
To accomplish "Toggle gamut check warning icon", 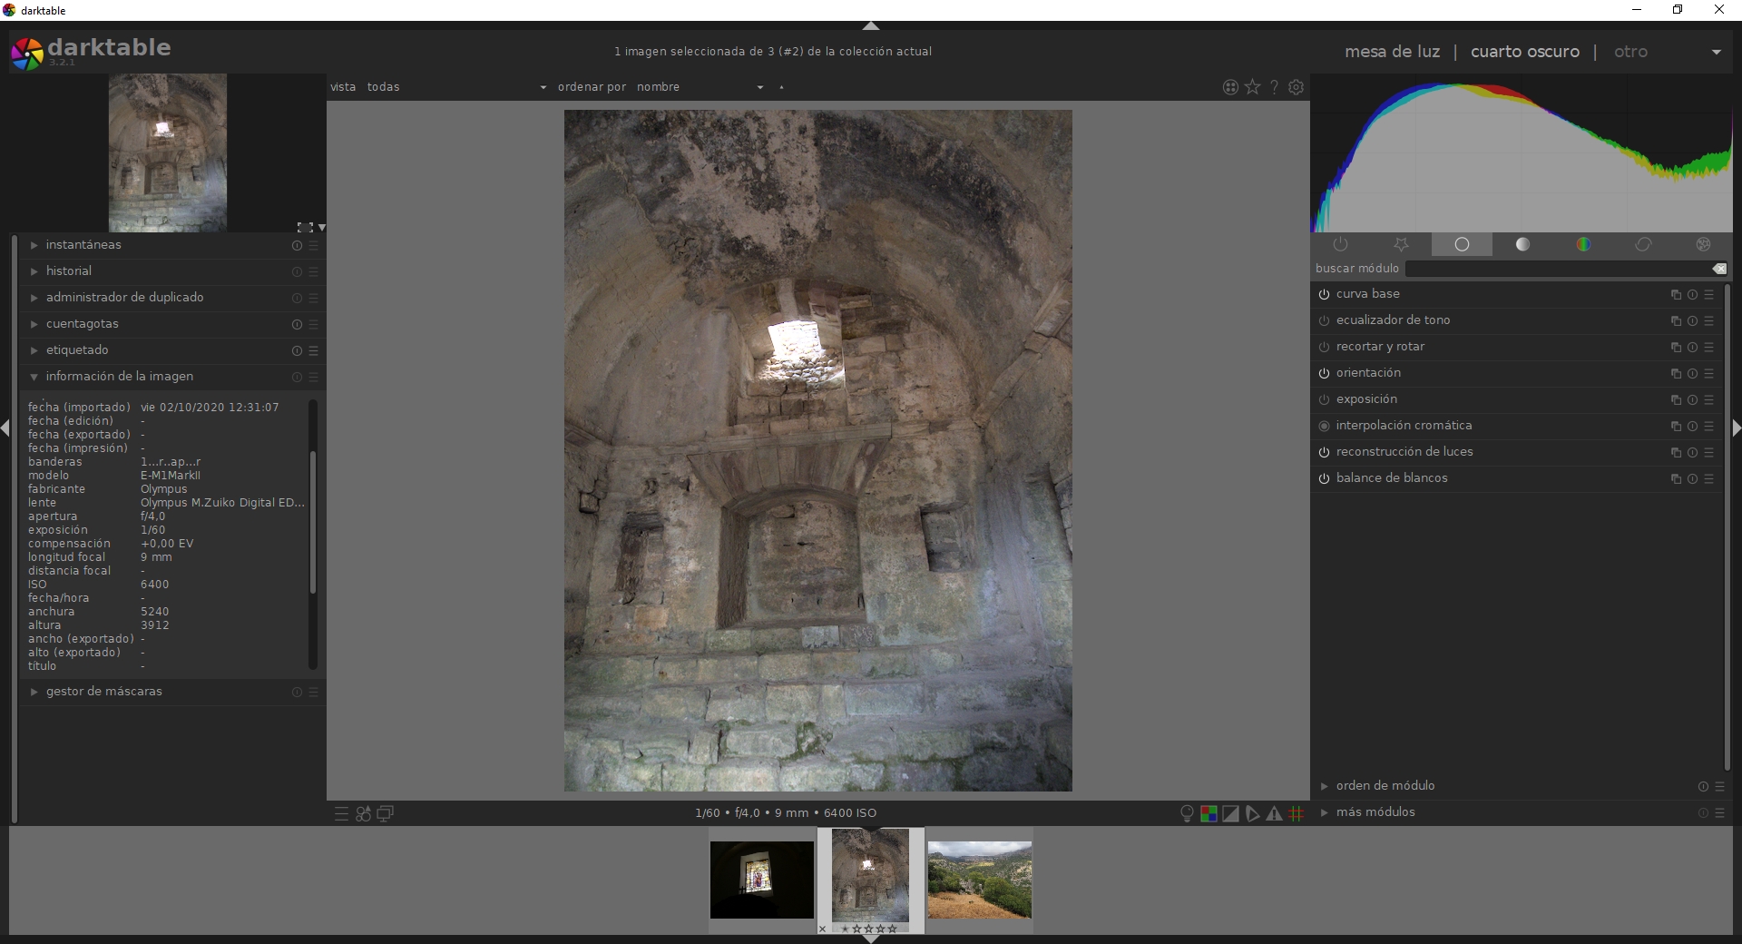I will [x=1275, y=814].
